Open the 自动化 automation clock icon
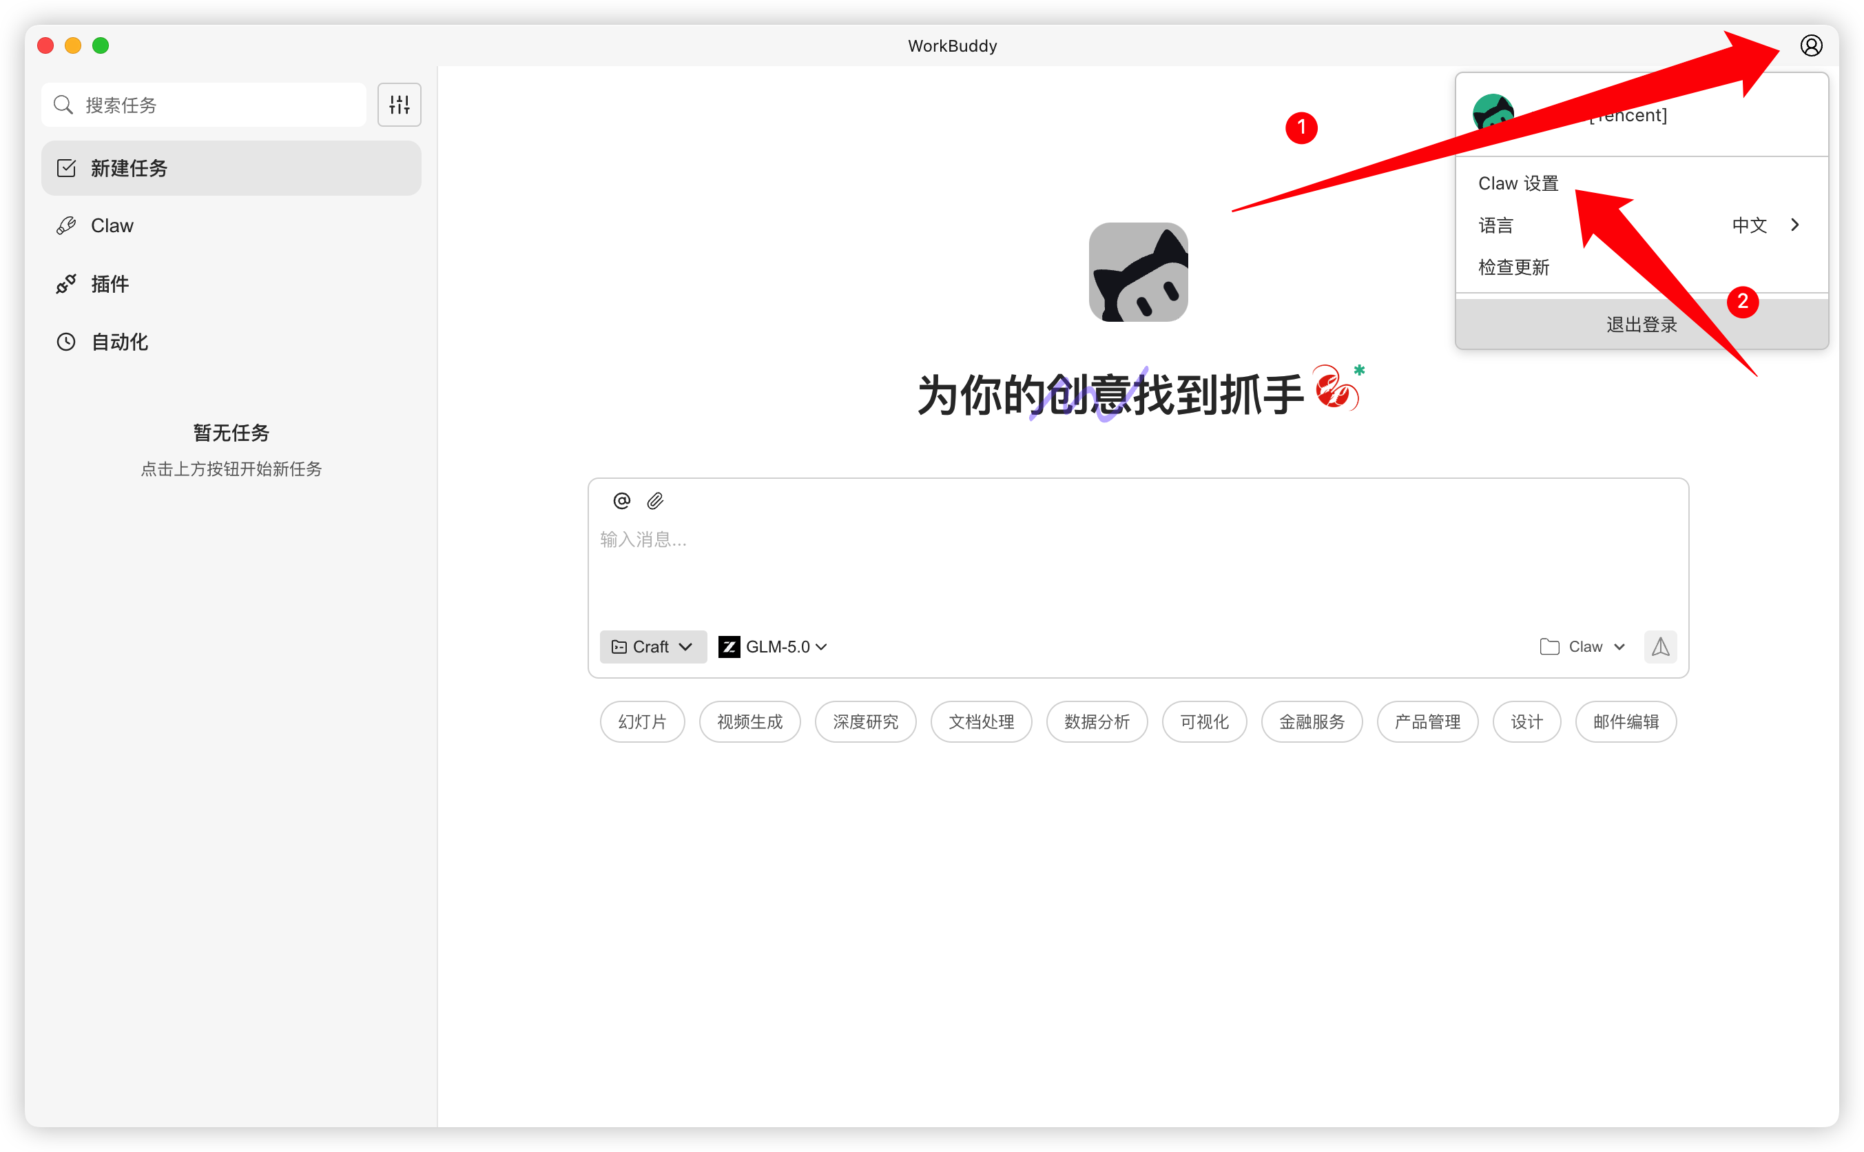This screenshot has width=1864, height=1152. coord(66,342)
